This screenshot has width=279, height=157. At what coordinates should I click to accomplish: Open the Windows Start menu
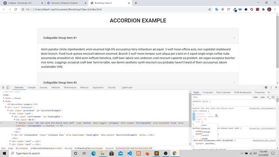tap(4, 153)
